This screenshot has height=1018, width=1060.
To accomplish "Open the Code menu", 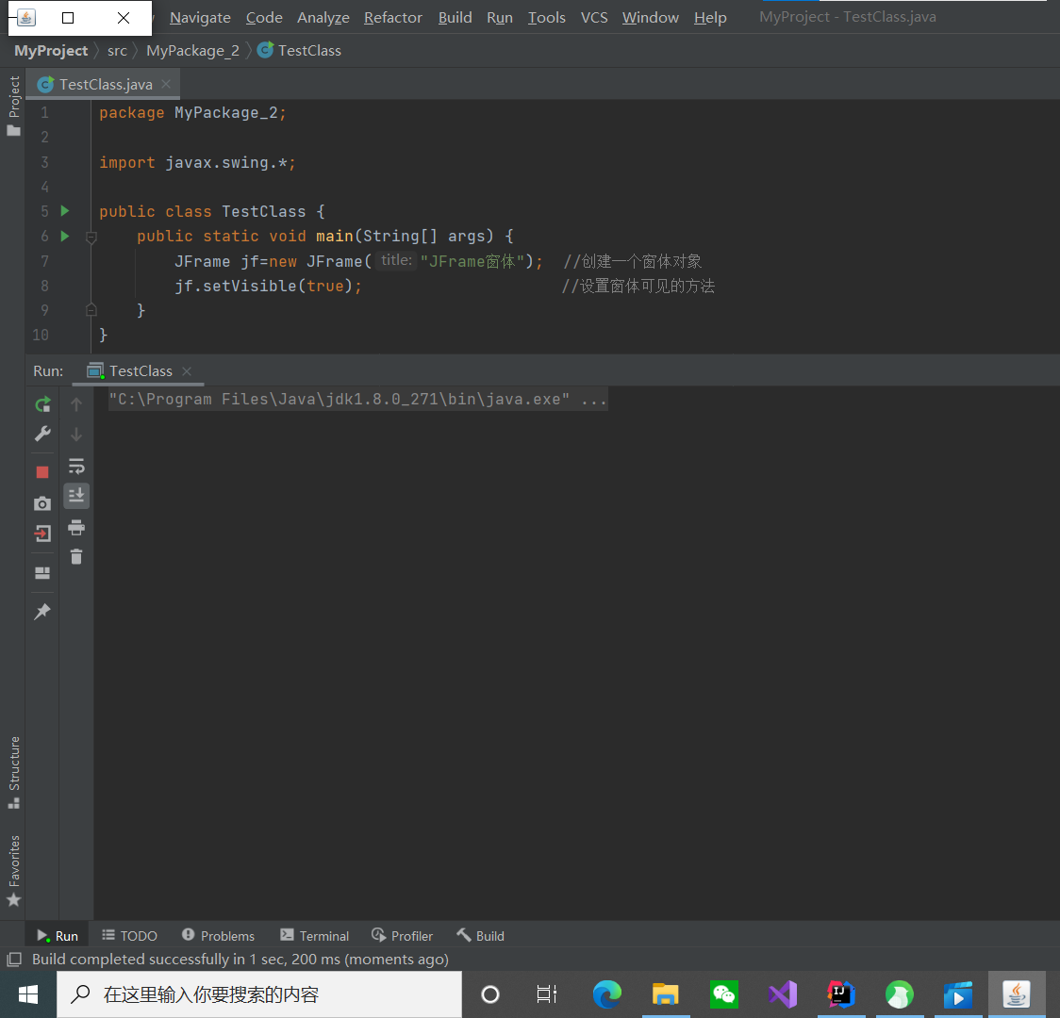I will tap(264, 18).
